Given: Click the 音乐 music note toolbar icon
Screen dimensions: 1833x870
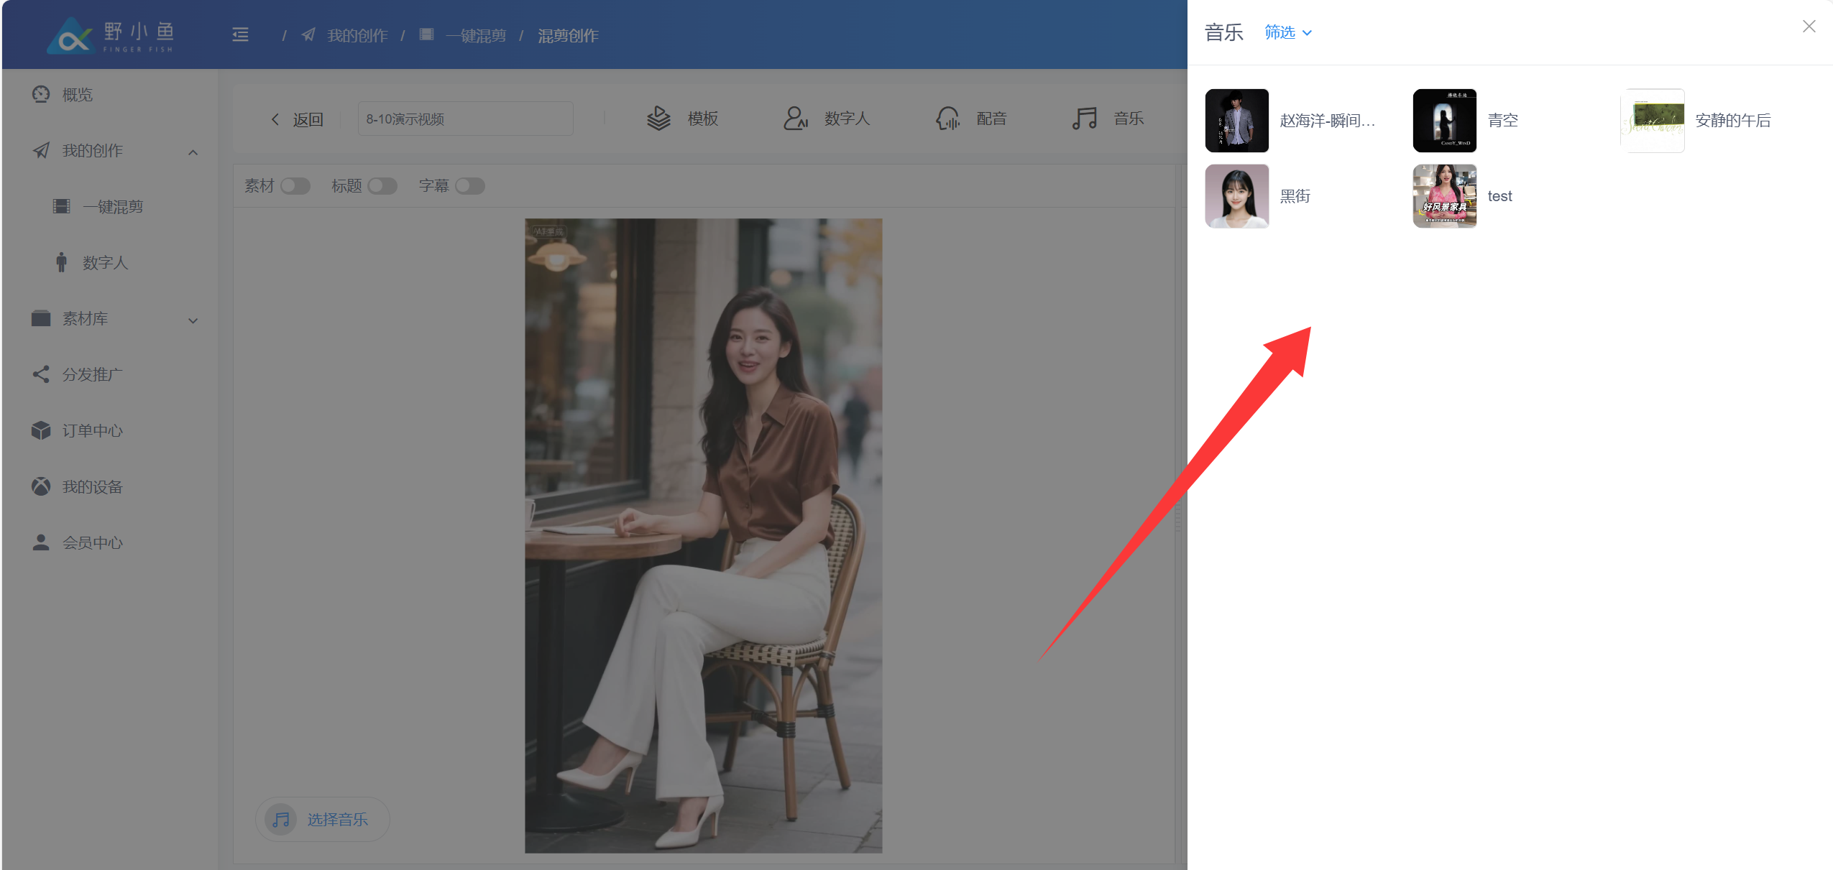Looking at the screenshot, I should point(1084,119).
